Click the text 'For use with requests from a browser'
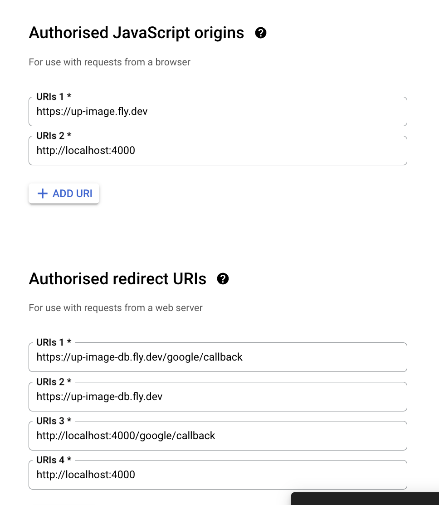Image resolution: width=439 pixels, height=505 pixels. tap(109, 62)
